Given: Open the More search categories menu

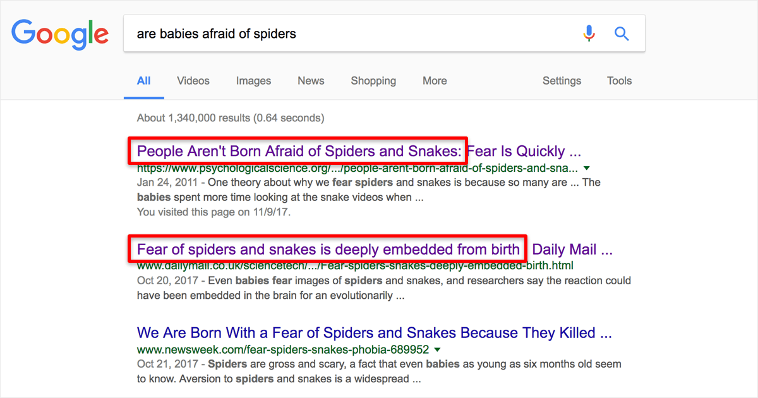Looking at the screenshot, I should coord(435,81).
